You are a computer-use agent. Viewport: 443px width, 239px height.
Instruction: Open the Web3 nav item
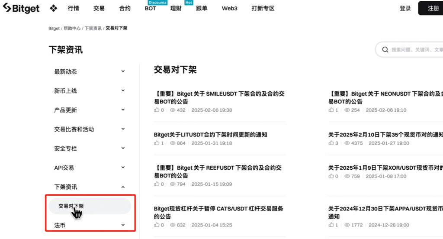[229, 9]
